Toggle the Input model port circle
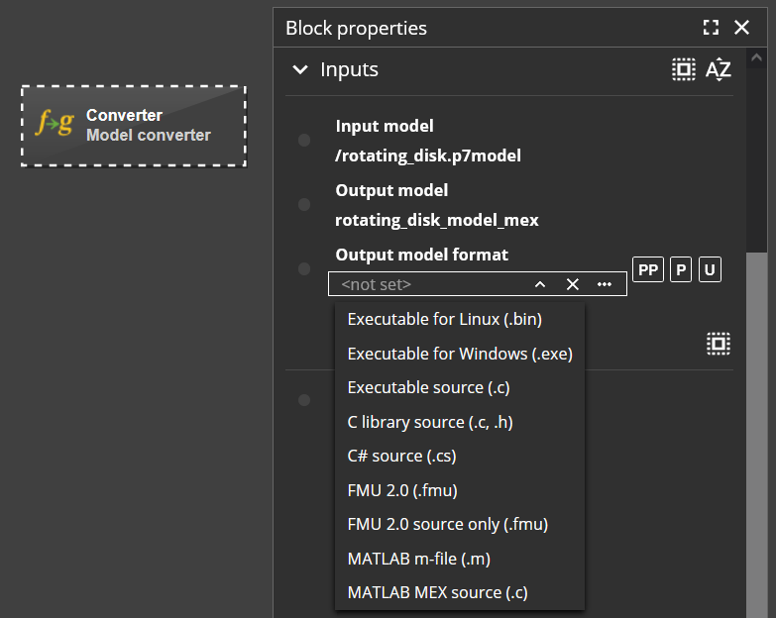 (x=304, y=141)
